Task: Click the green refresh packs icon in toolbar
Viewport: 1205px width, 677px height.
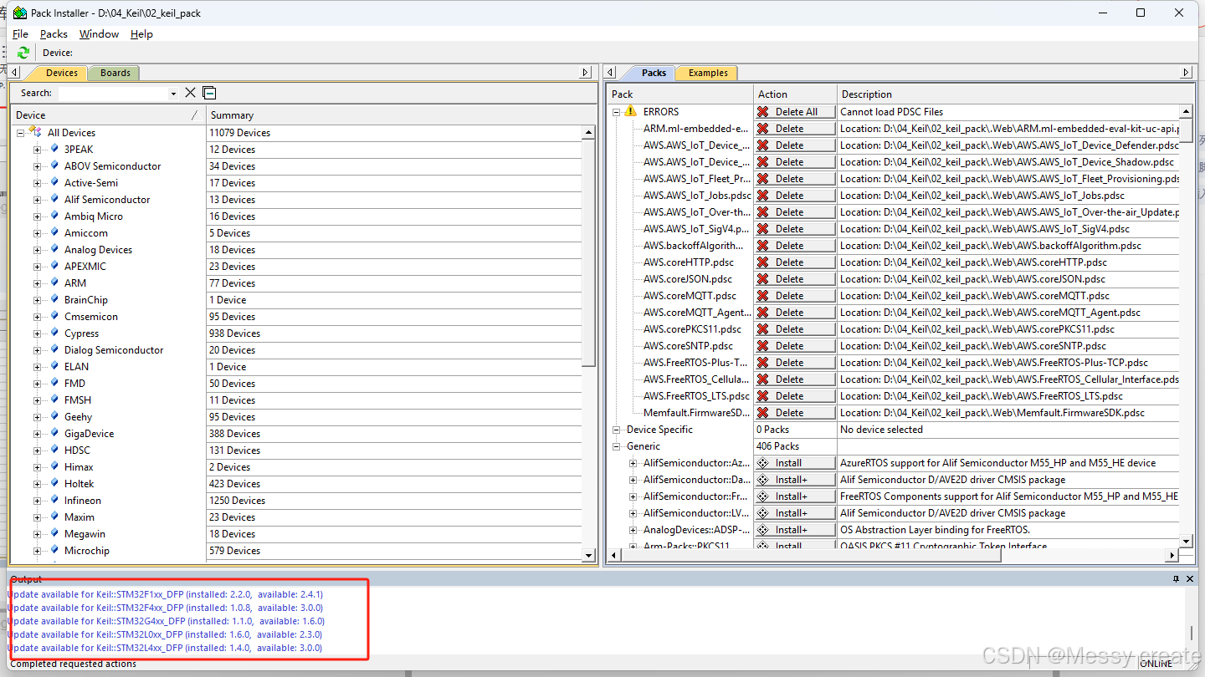Action: [x=23, y=53]
